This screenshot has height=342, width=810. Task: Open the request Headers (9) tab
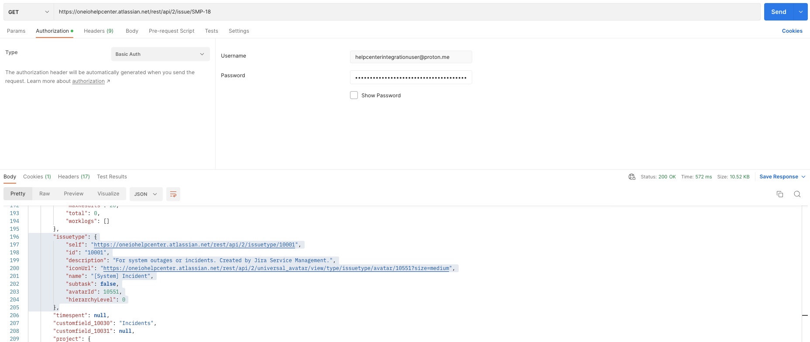(99, 31)
